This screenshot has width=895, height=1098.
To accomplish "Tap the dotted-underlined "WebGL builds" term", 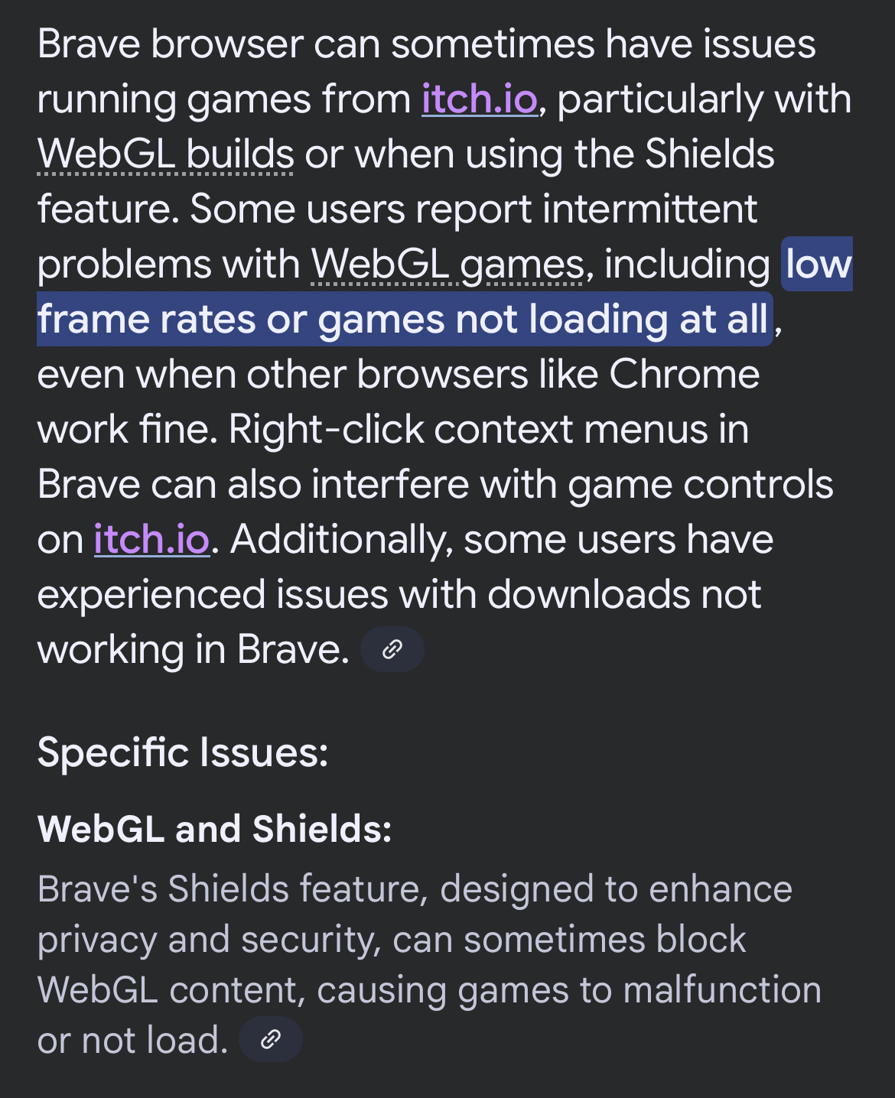I will tap(166, 154).
